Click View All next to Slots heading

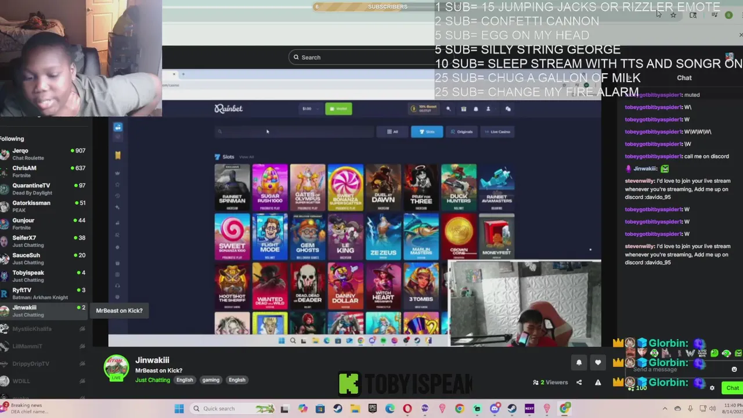tap(247, 157)
